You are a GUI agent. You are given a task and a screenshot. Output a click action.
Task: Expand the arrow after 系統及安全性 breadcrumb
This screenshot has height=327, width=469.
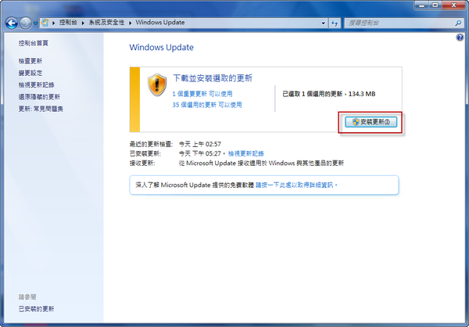(130, 23)
